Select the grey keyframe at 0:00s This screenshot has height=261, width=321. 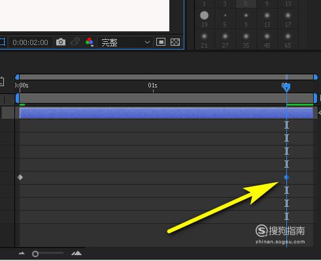(x=20, y=177)
